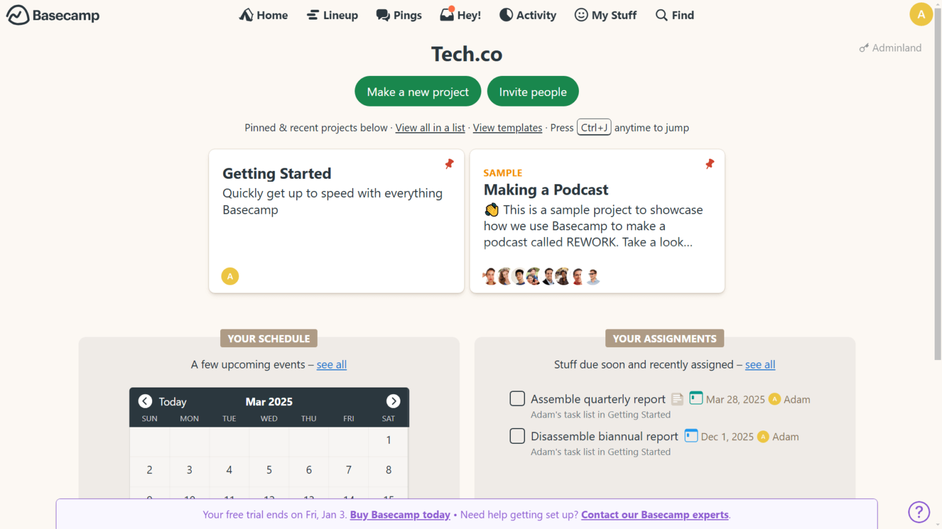The height and width of the screenshot is (529, 942).
Task: Open Lineup from the navigation bar
Action: click(x=332, y=15)
